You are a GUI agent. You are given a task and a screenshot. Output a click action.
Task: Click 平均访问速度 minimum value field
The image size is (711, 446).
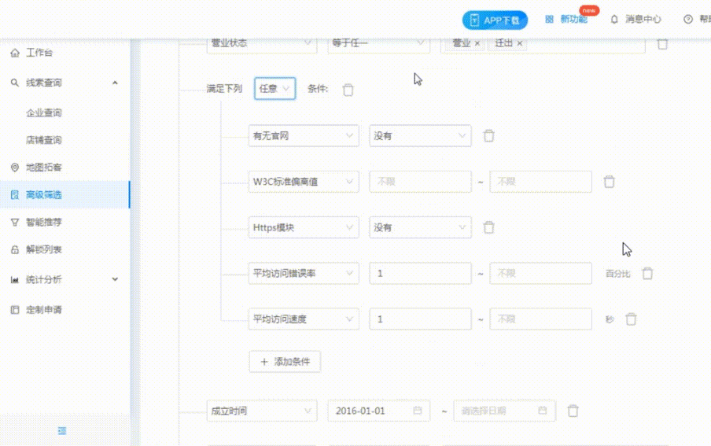[x=420, y=319]
